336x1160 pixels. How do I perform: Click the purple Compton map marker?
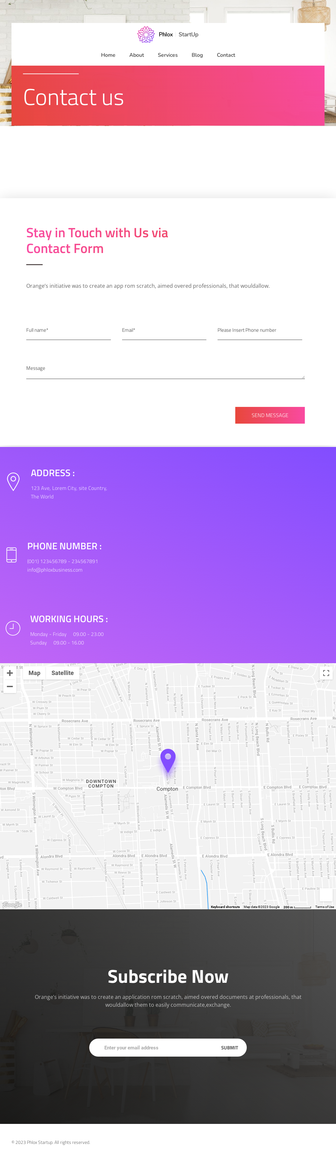point(168,760)
